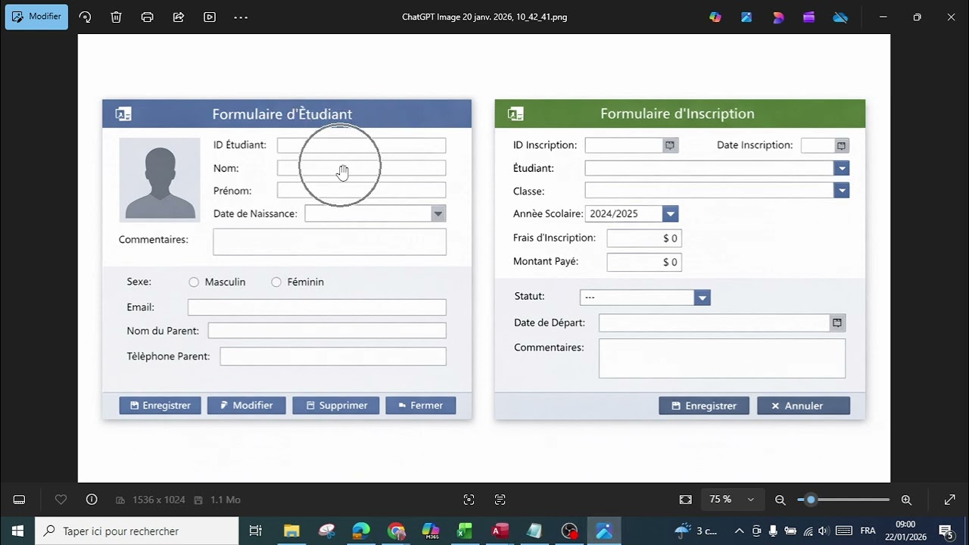Image resolution: width=969 pixels, height=545 pixels.
Task: Open the 75 % zoom level dropdown
Action: click(731, 500)
